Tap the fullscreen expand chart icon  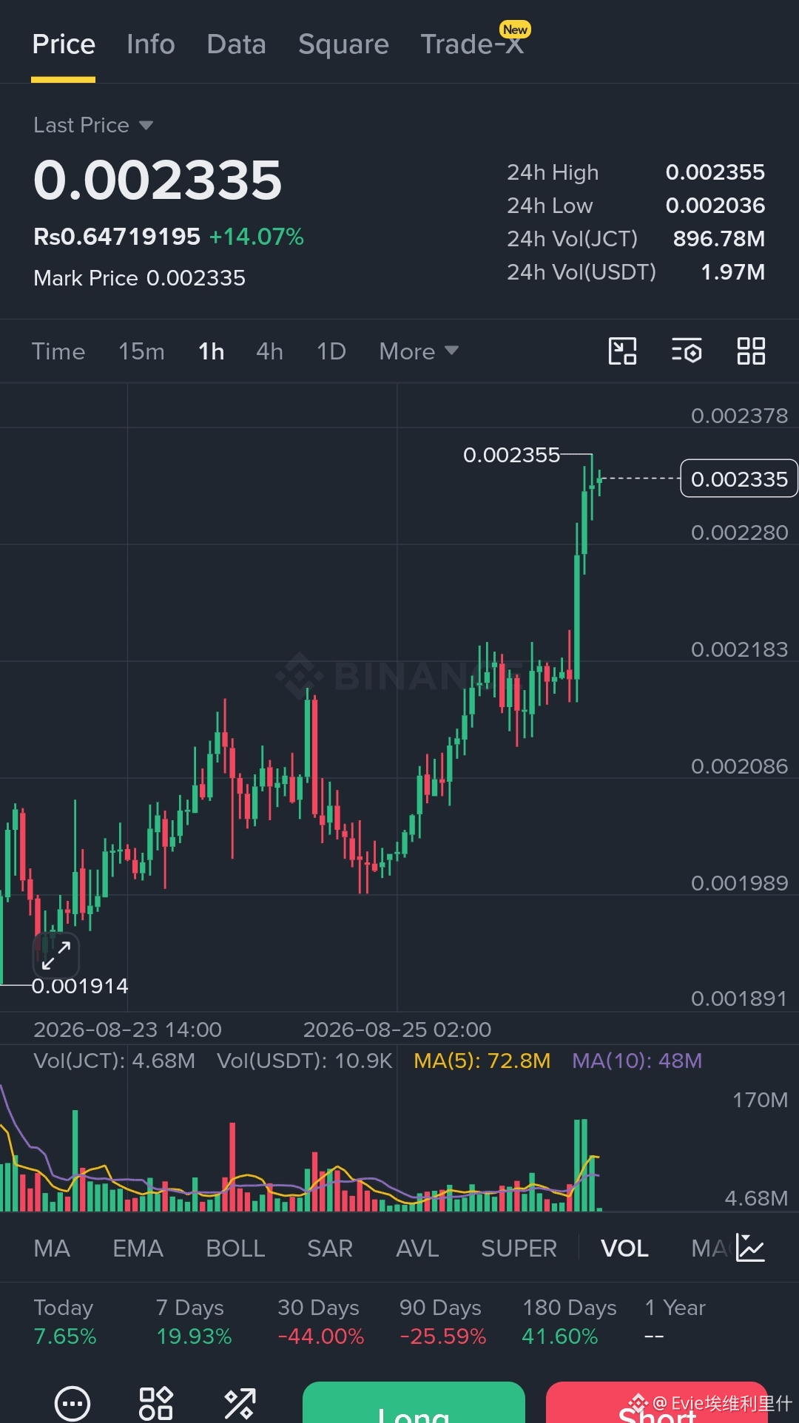coord(56,955)
